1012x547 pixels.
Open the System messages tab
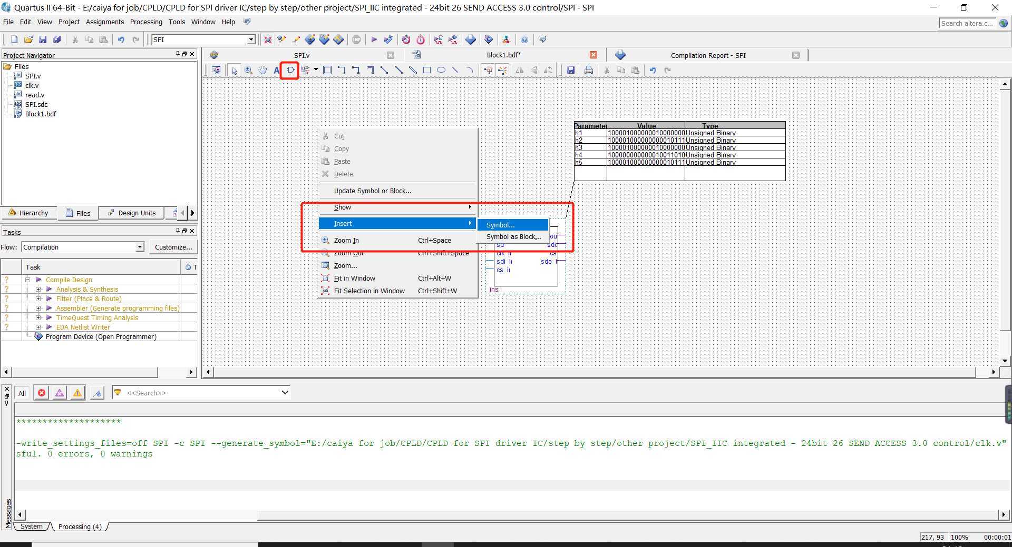pos(32,526)
